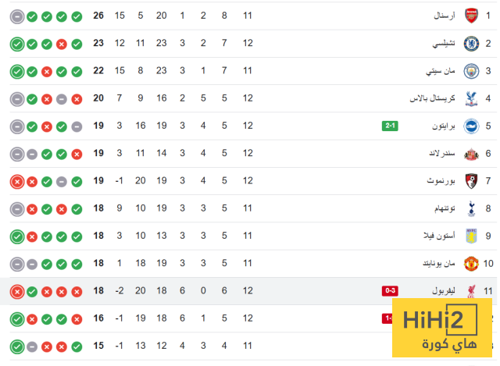Open Brighton's 2-1 live score badge
500x366 pixels.
coord(391,126)
